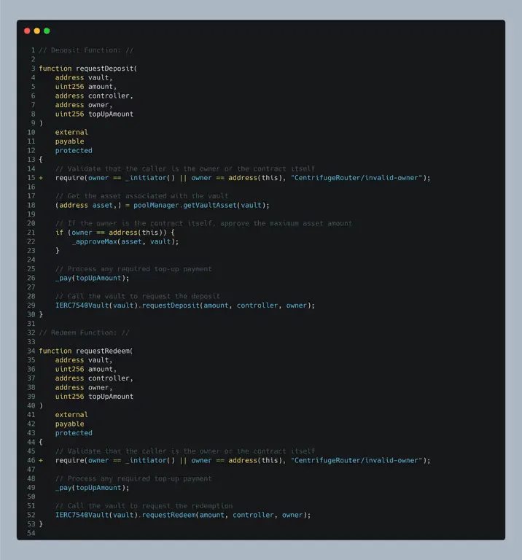Viewport: 522px width, 560px height.
Task: Click the "protected" modifier on line 43
Action: coord(74,433)
